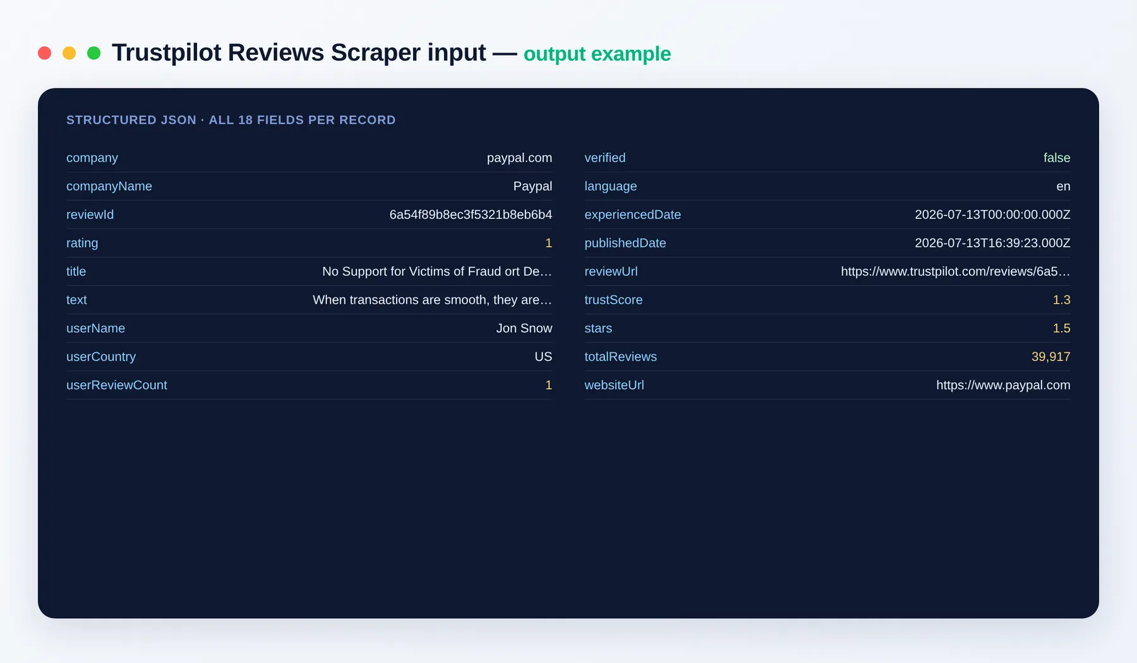Viewport: 1137px width, 663px height.
Task: Click the value 'Paypal'
Action: pyautogui.click(x=532, y=186)
